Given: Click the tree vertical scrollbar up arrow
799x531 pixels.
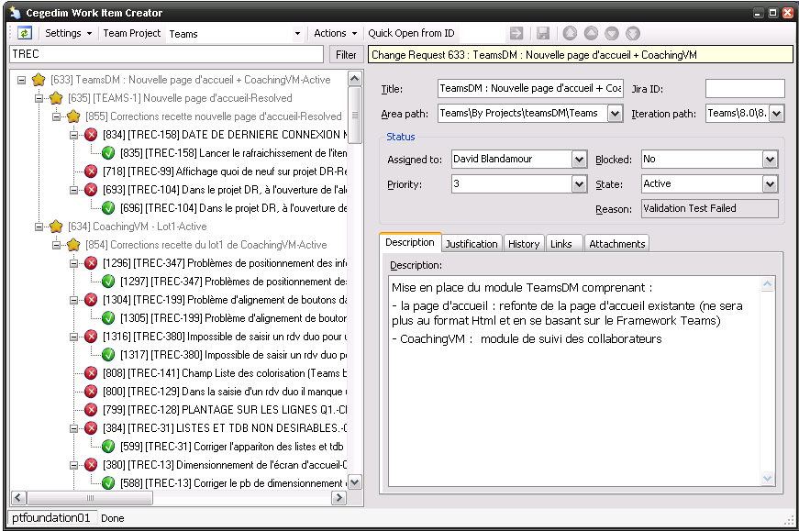Looking at the screenshot, I should (x=355, y=79).
